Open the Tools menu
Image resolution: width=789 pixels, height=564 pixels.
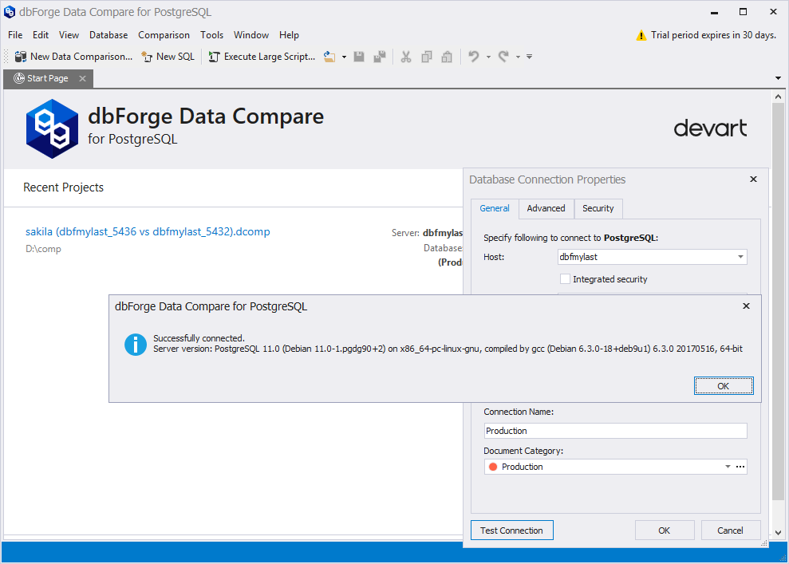[212, 35]
